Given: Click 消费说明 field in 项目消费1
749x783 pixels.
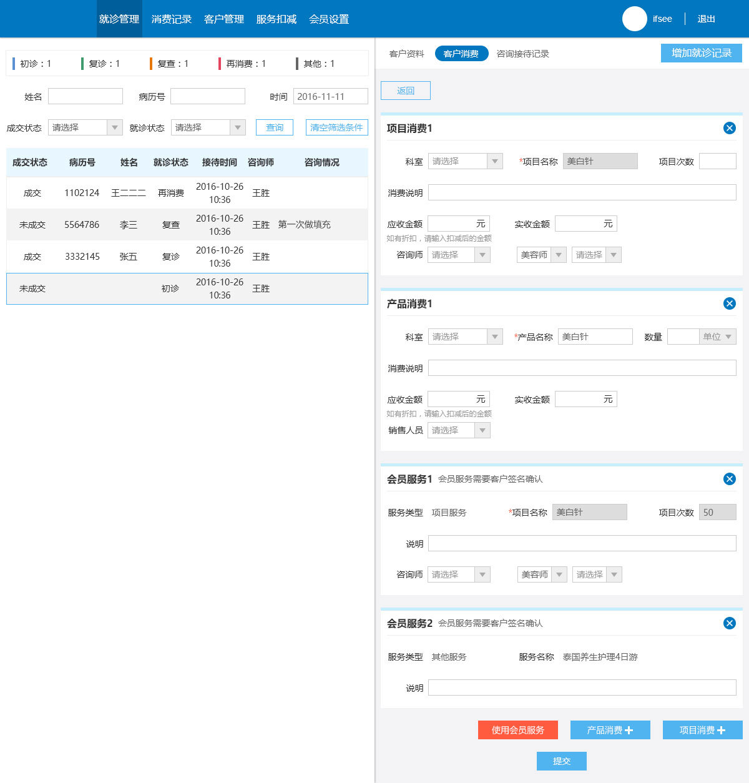Looking at the screenshot, I should click(x=582, y=192).
